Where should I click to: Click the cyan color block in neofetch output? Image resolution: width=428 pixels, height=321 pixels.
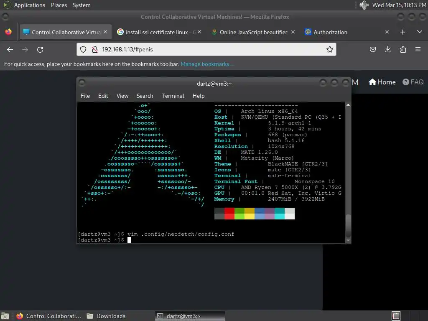click(280, 214)
